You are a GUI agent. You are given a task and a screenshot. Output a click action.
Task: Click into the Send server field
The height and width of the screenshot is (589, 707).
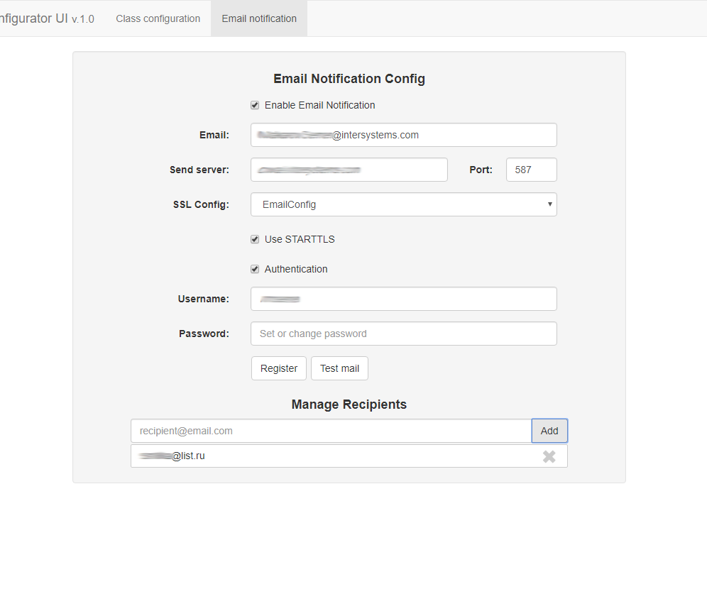[349, 170]
